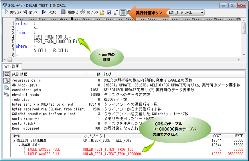Collapse the SELECT STATEMENT tree node

[x=14, y=140]
